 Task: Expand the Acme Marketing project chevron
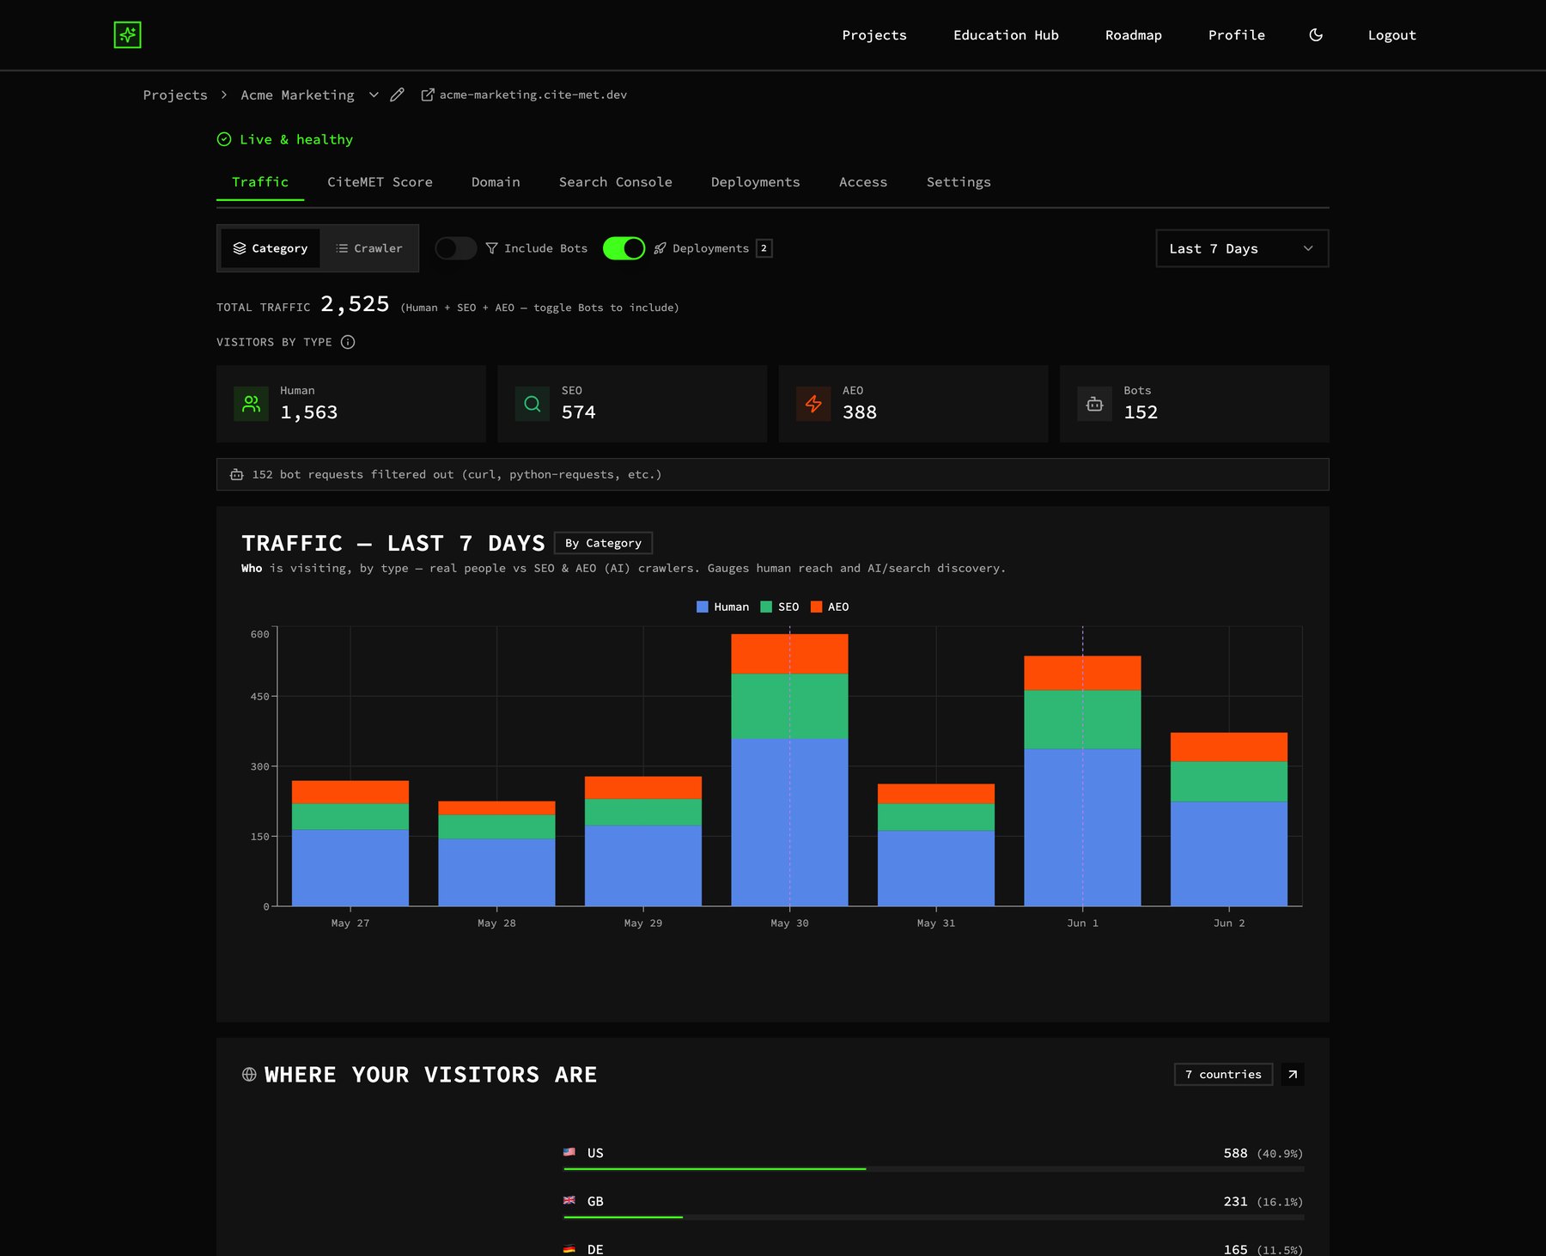[x=374, y=95]
